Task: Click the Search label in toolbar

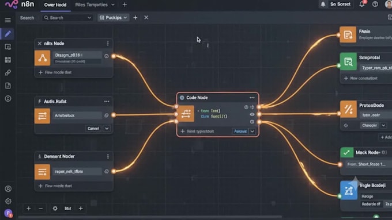Action: pyautogui.click(x=27, y=18)
